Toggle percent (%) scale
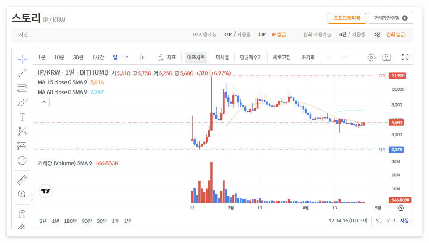The width and height of the screenshot is (429, 243). click(x=379, y=221)
